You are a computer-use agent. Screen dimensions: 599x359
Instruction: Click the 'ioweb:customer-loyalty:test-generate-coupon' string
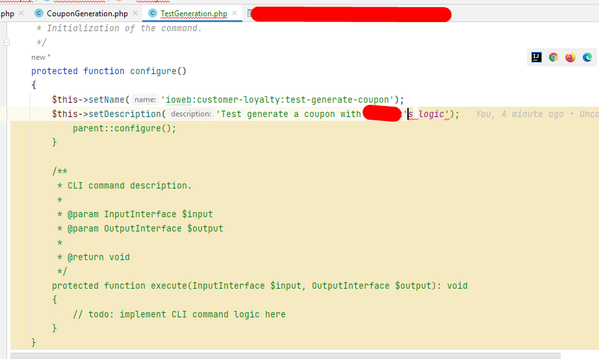pyautogui.click(x=277, y=100)
